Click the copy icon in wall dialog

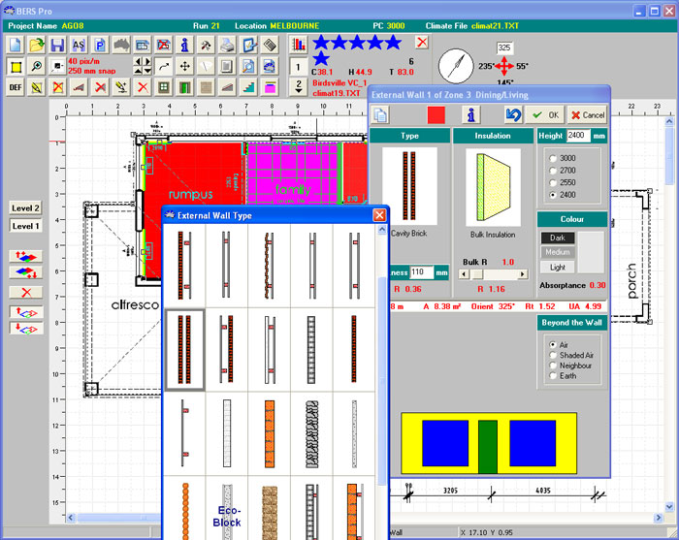(x=381, y=114)
